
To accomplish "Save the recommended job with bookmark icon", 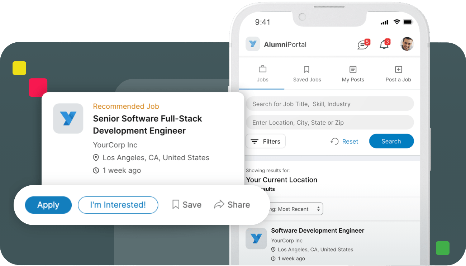I will coord(187,205).
